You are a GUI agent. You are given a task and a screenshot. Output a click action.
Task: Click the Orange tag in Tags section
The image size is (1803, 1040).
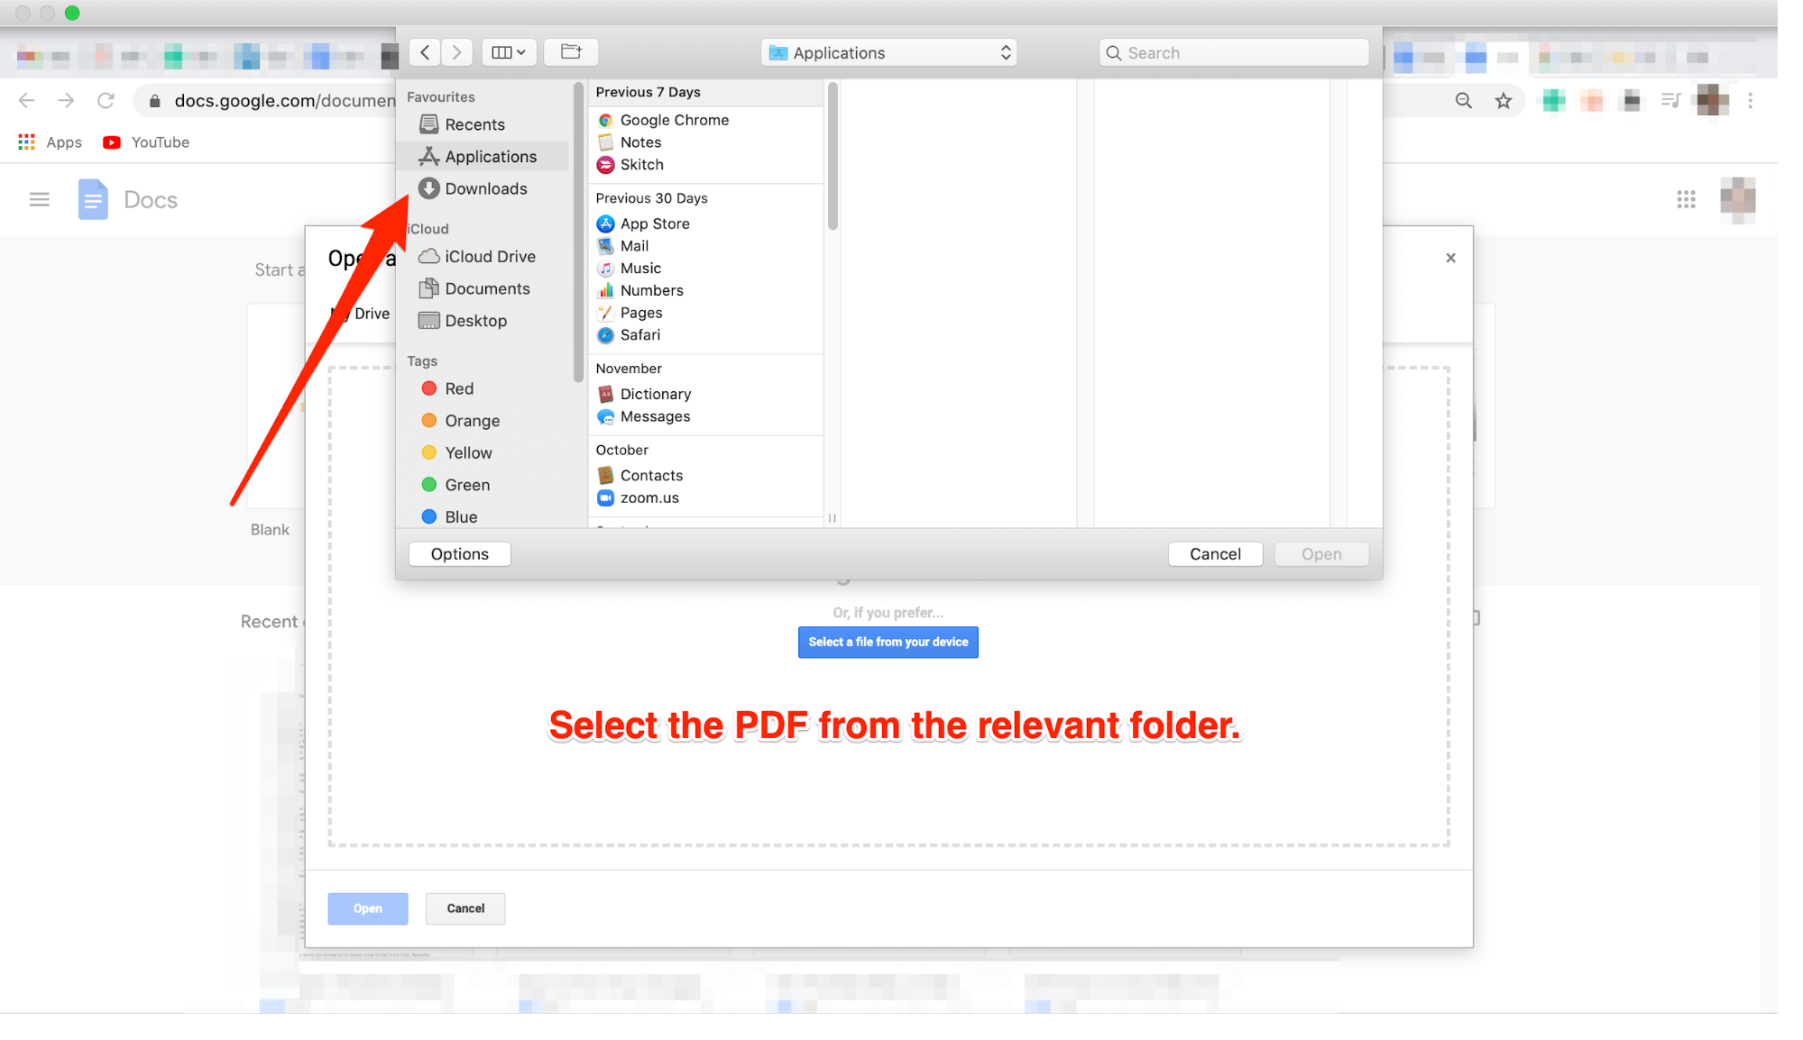[471, 421]
